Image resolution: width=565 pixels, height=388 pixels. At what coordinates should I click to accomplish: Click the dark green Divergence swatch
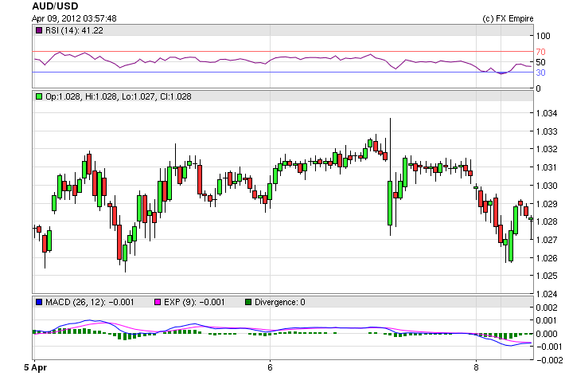(248, 302)
